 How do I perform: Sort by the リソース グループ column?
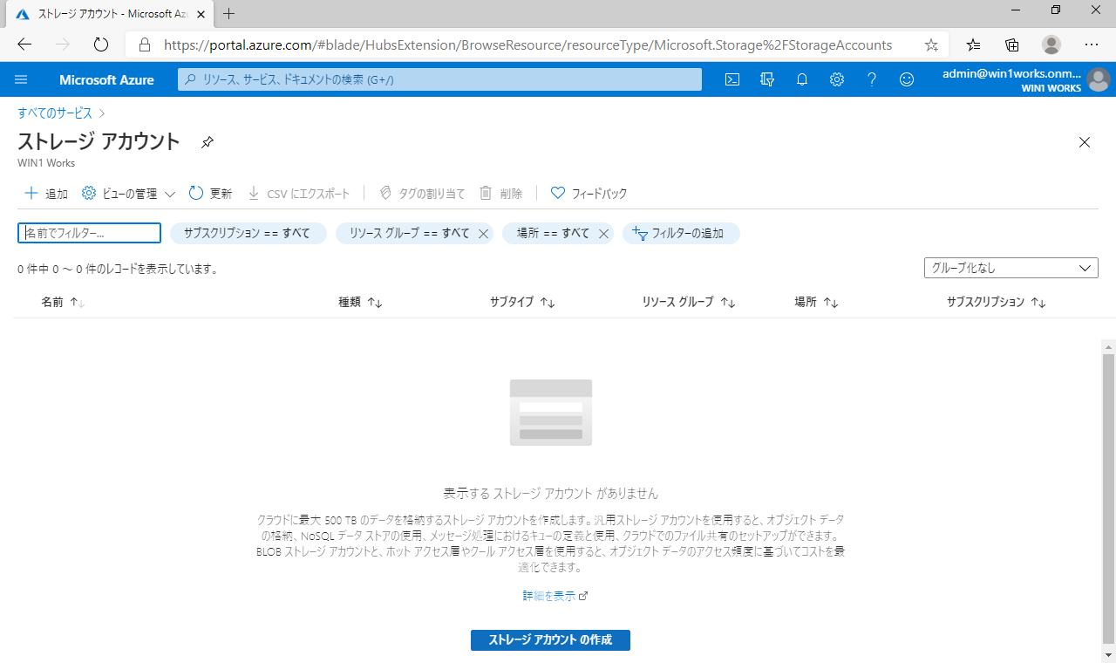pos(689,302)
